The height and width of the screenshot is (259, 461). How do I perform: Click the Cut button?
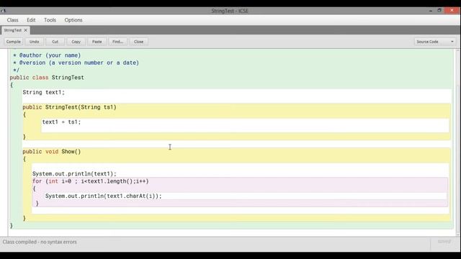coord(55,42)
